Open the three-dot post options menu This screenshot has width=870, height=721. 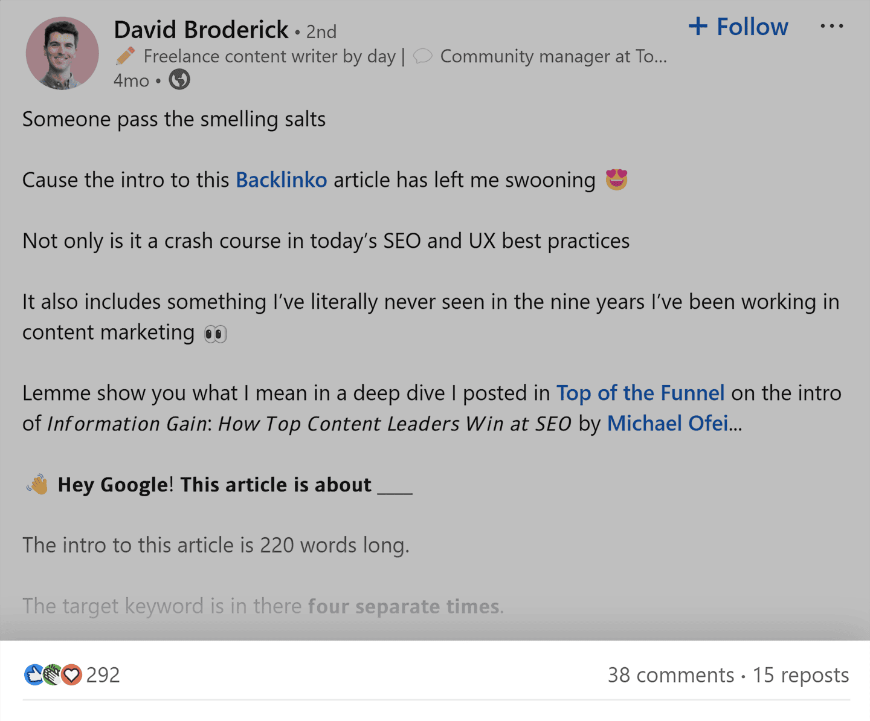831,27
